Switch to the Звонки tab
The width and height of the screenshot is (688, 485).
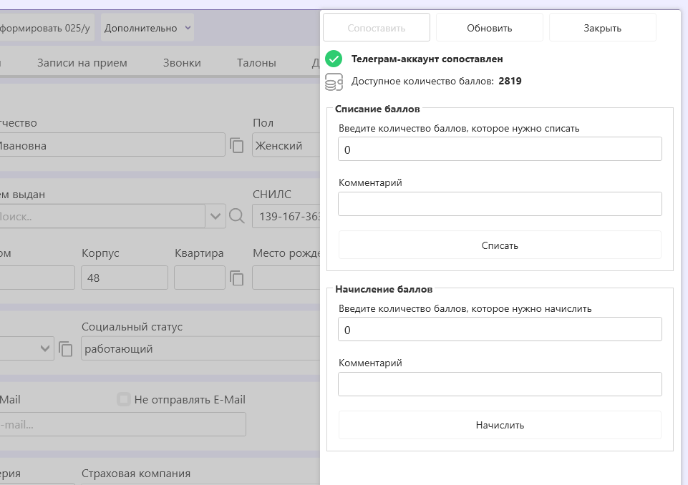(x=182, y=63)
